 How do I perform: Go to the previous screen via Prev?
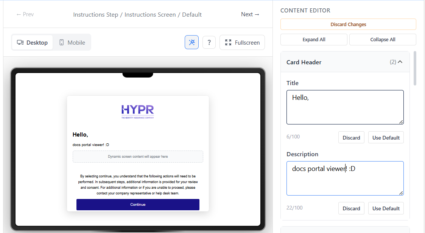[25, 14]
